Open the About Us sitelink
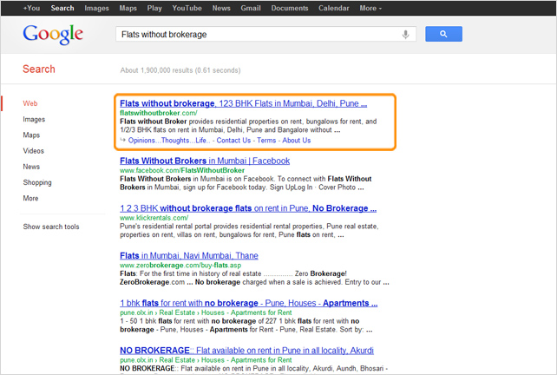This screenshot has width=557, height=375. [297, 141]
